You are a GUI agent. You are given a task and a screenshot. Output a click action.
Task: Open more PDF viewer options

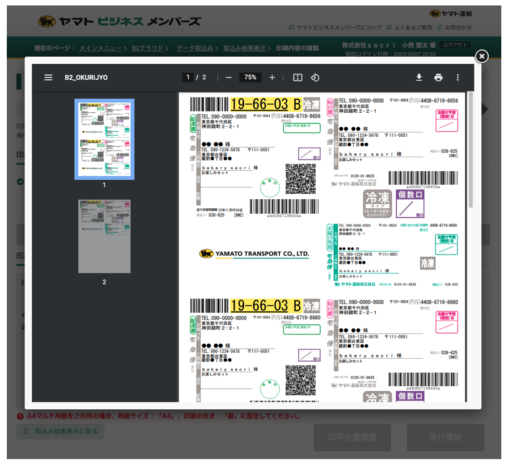[458, 77]
